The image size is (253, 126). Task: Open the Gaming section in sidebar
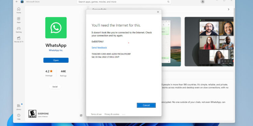click(x=19, y=30)
